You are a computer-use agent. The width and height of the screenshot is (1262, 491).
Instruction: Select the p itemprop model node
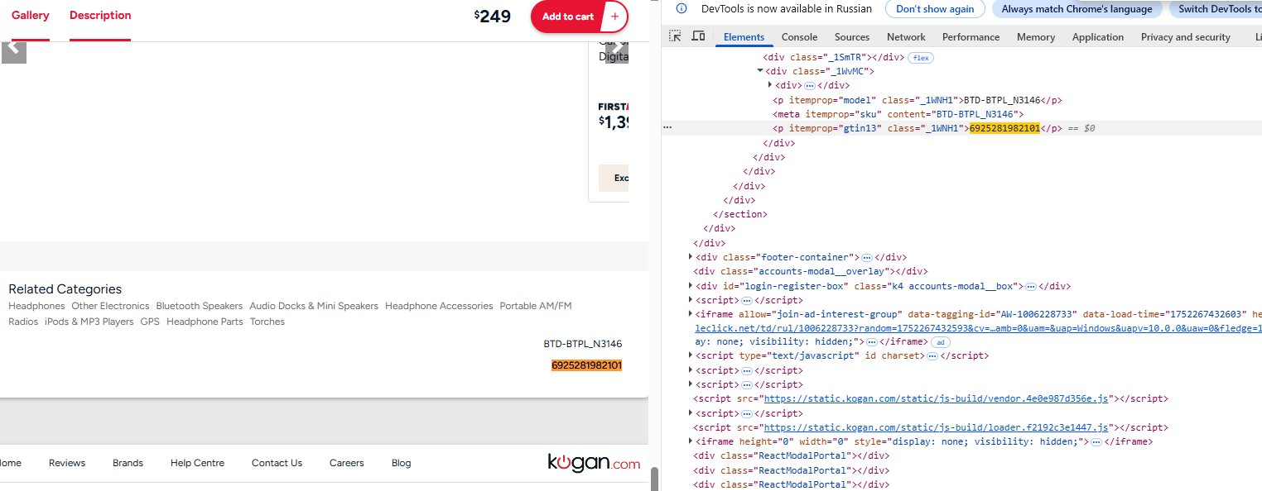click(x=918, y=100)
